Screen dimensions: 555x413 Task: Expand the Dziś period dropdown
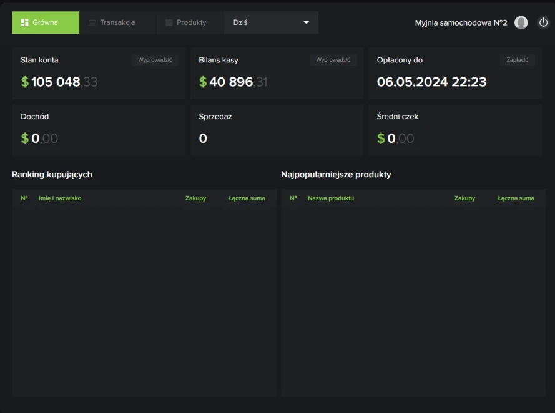[x=271, y=22]
